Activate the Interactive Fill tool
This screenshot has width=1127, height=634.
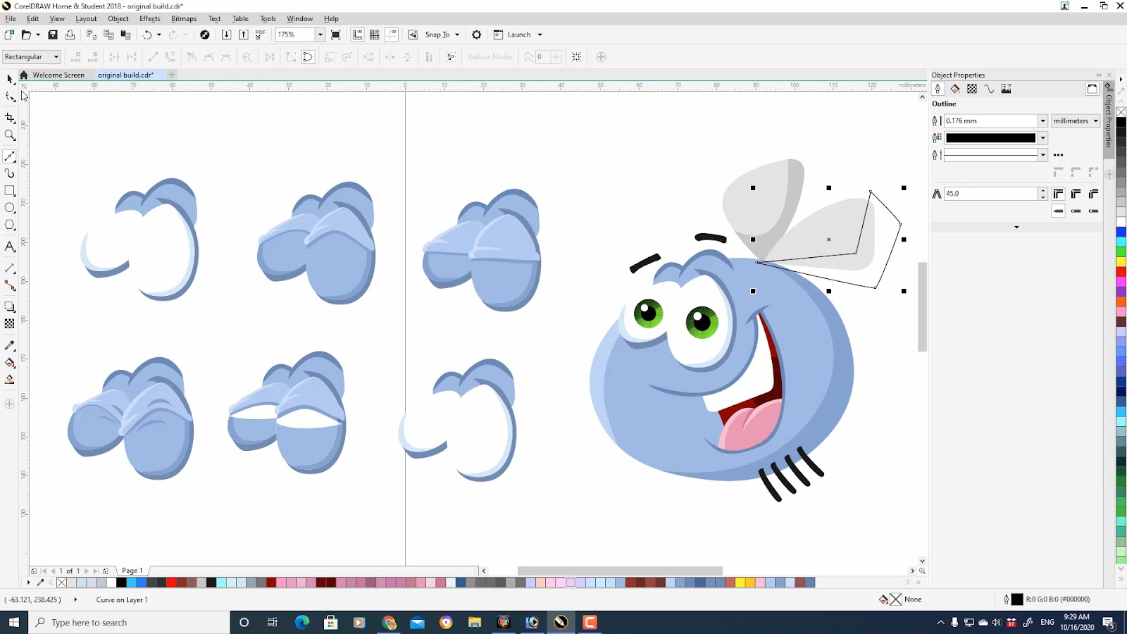(10, 363)
